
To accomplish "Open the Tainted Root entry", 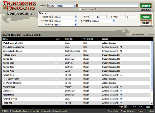I will [x=8, y=67].
